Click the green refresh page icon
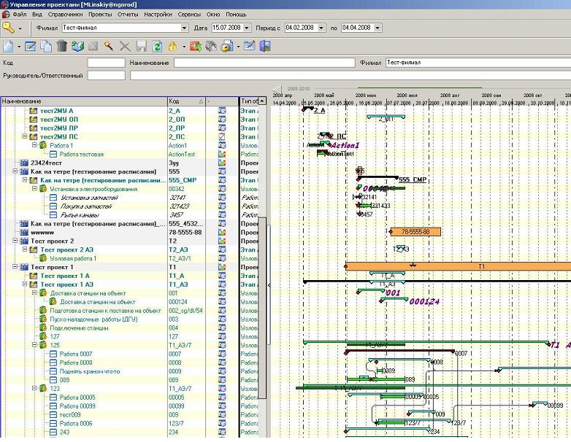The height and width of the screenshot is (442, 571). point(157,46)
